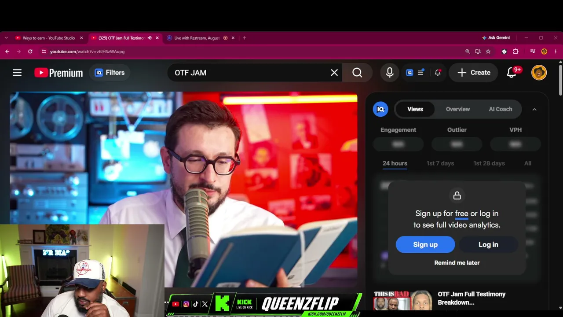Bookmark this page with the star
This screenshot has width=563, height=317.
pyautogui.click(x=488, y=52)
